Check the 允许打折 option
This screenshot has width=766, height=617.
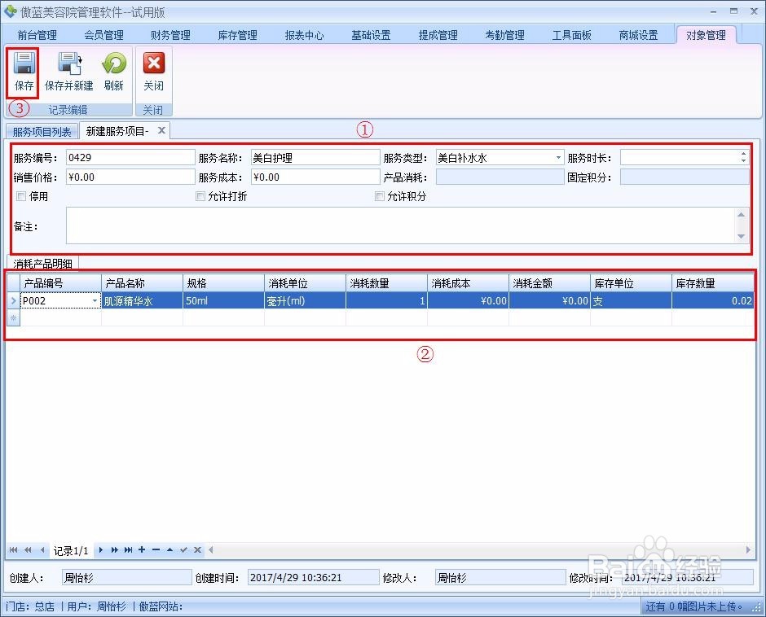(200, 196)
